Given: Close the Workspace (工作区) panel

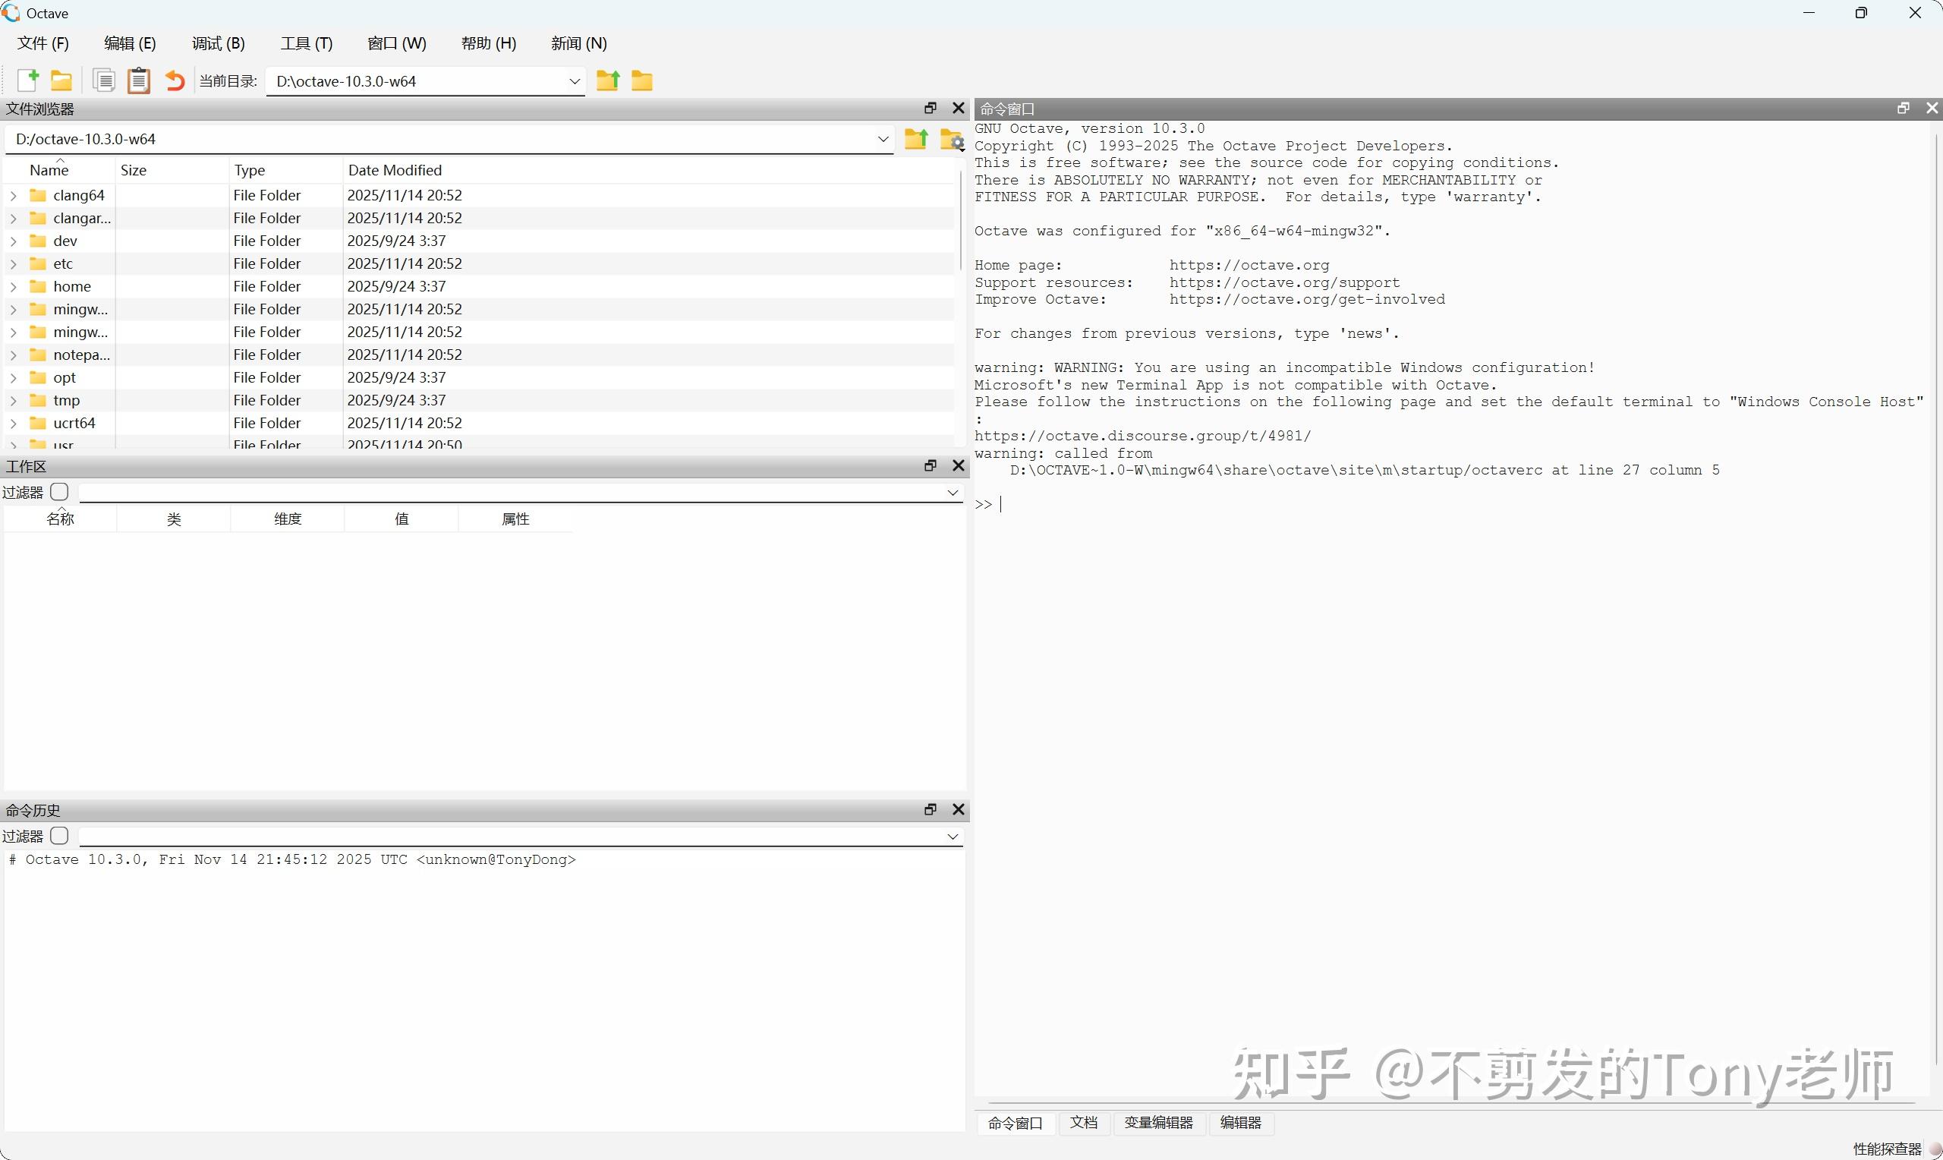Looking at the screenshot, I should tap(959, 465).
